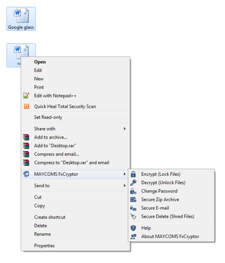Select Secure E-mail
Image resolution: width=225 pixels, height=263 pixels.
point(171,208)
